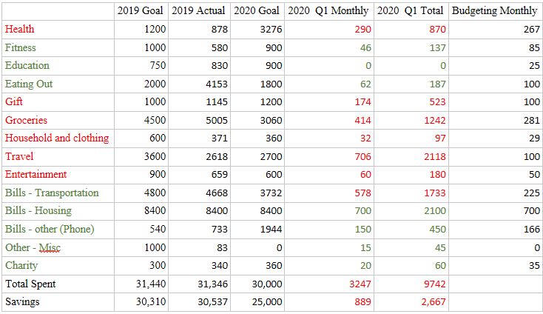Select the Bills - Transportation label
Viewport: 543px width, 314px height.
[x=52, y=193]
